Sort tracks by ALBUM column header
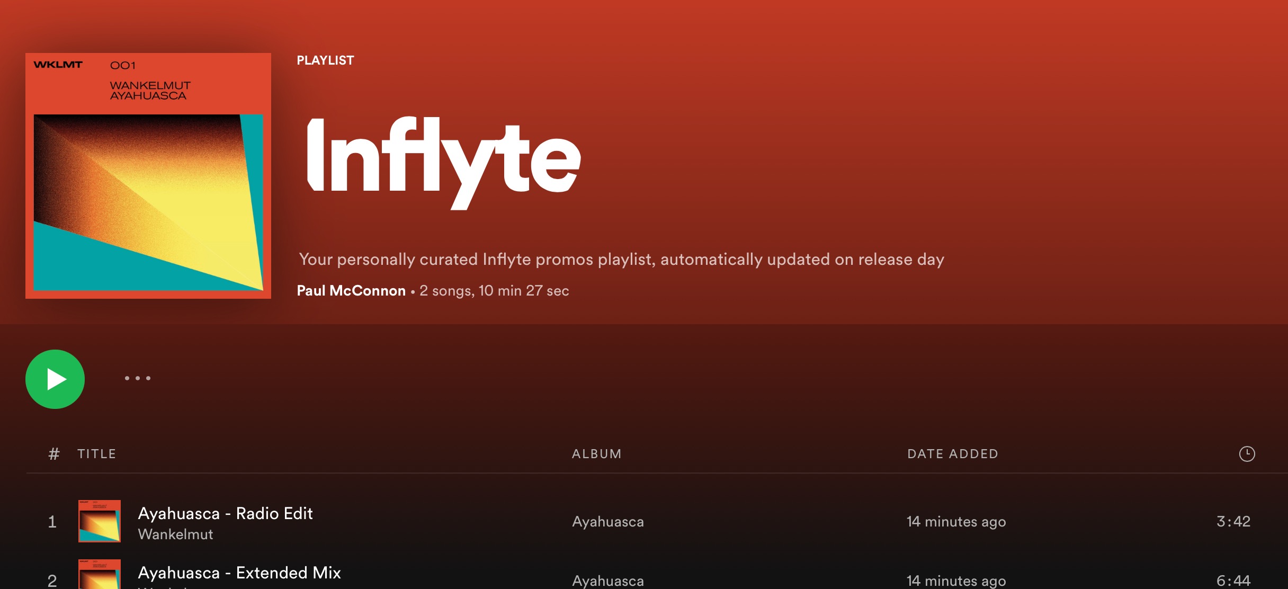Screen dimensions: 1288x589 tap(597, 454)
